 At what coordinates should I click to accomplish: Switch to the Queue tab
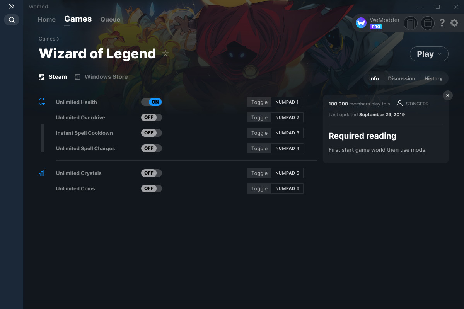click(x=110, y=19)
